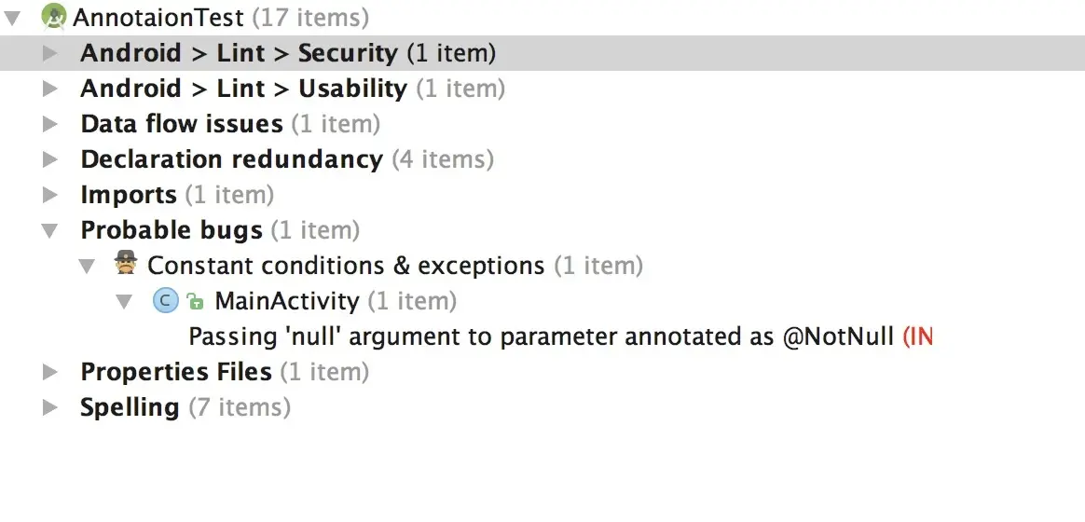Image resolution: width=1085 pixels, height=522 pixels.
Task: Expand the Data flow issues arrow
Action: 50,124
